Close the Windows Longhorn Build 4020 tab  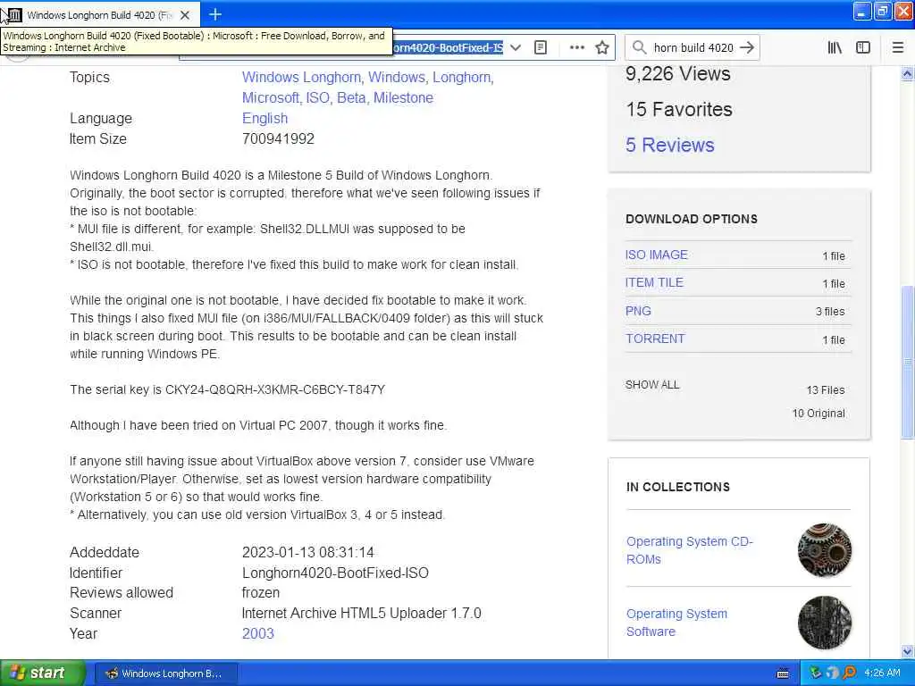[x=184, y=14]
